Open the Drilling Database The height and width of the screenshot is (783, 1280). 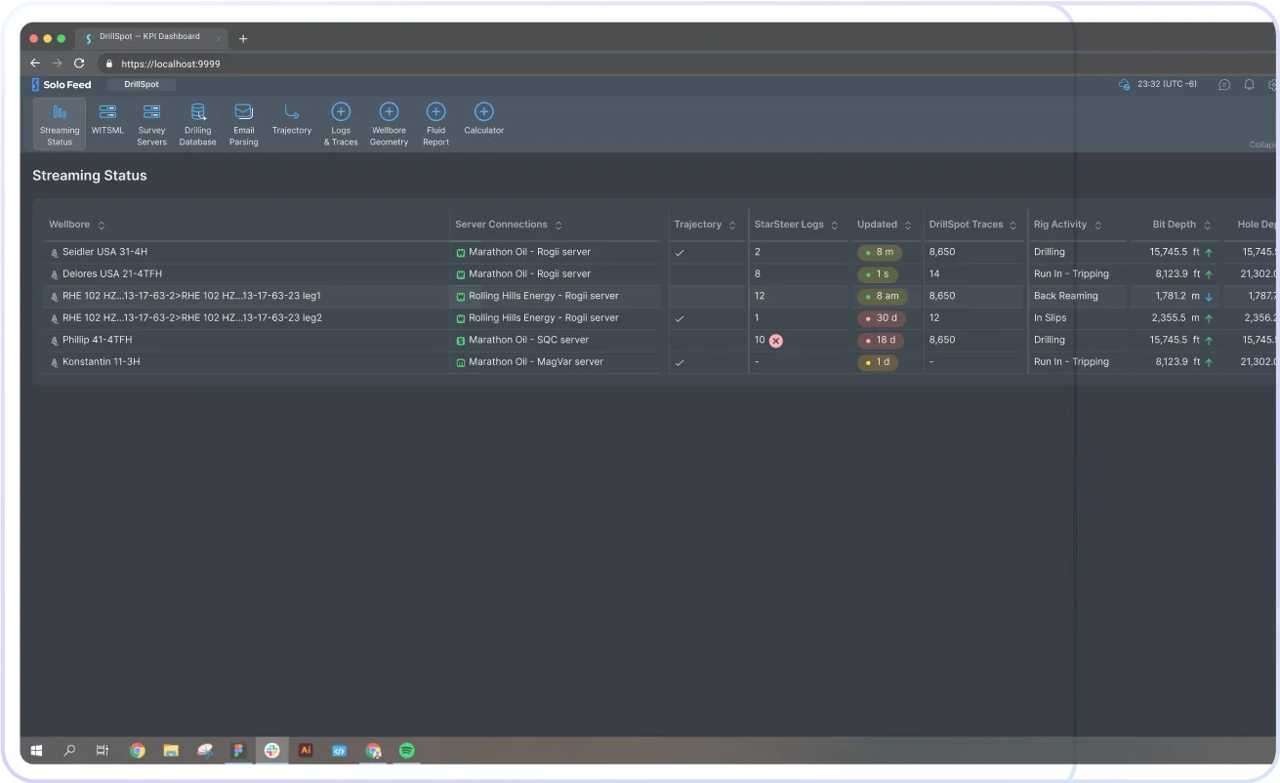[197, 124]
